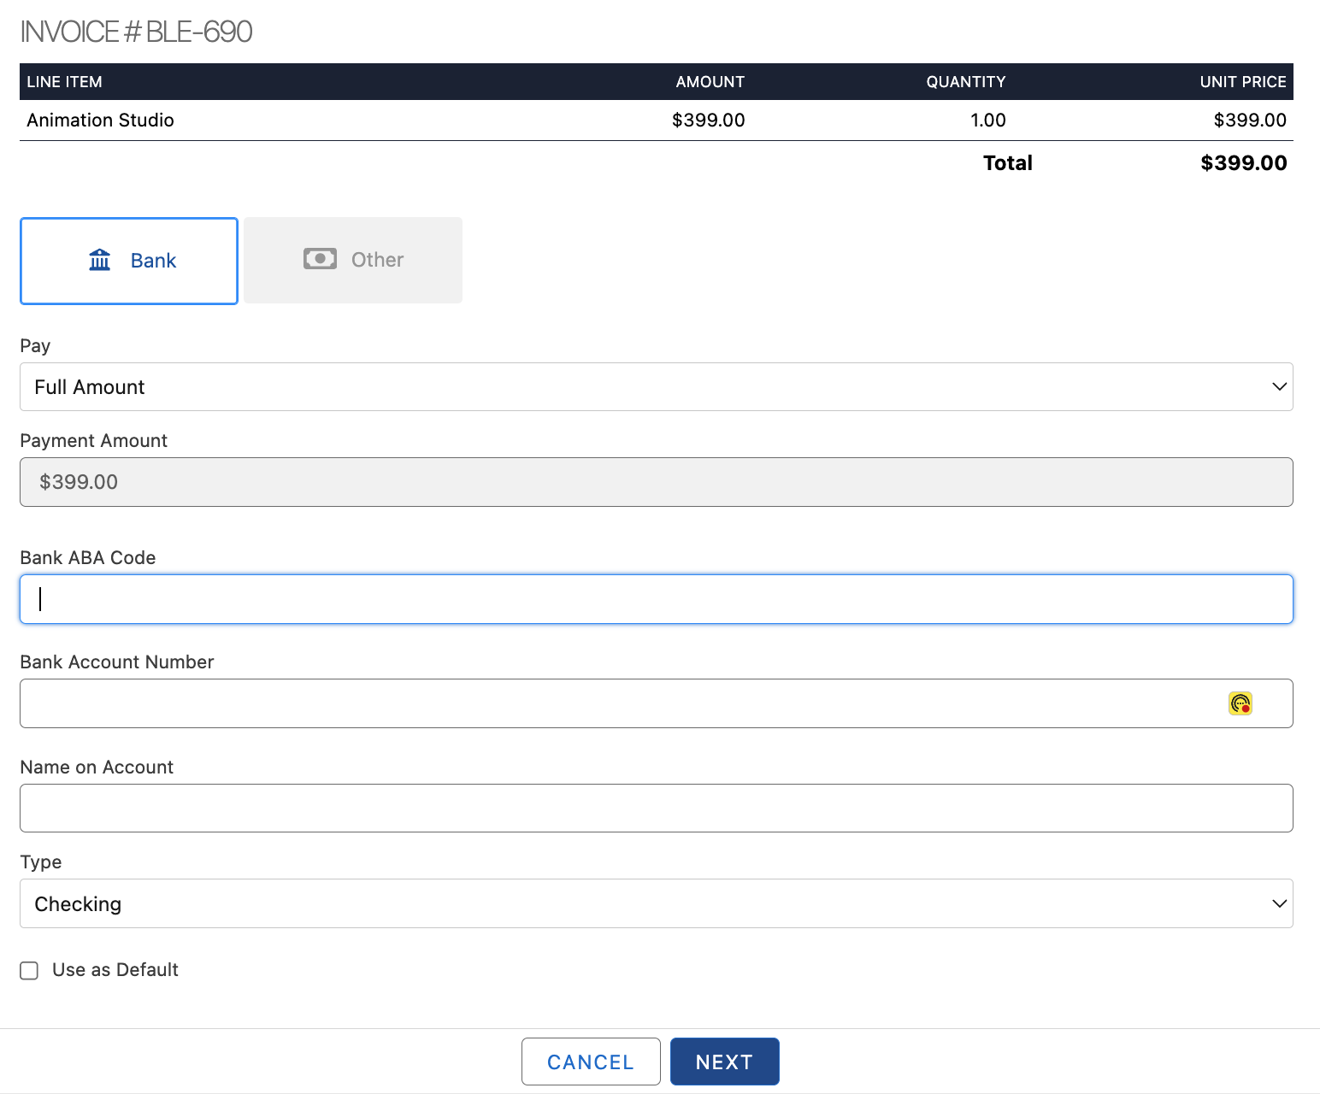This screenshot has width=1320, height=1094.
Task: Select the Bank payment method tab
Action: coord(129,261)
